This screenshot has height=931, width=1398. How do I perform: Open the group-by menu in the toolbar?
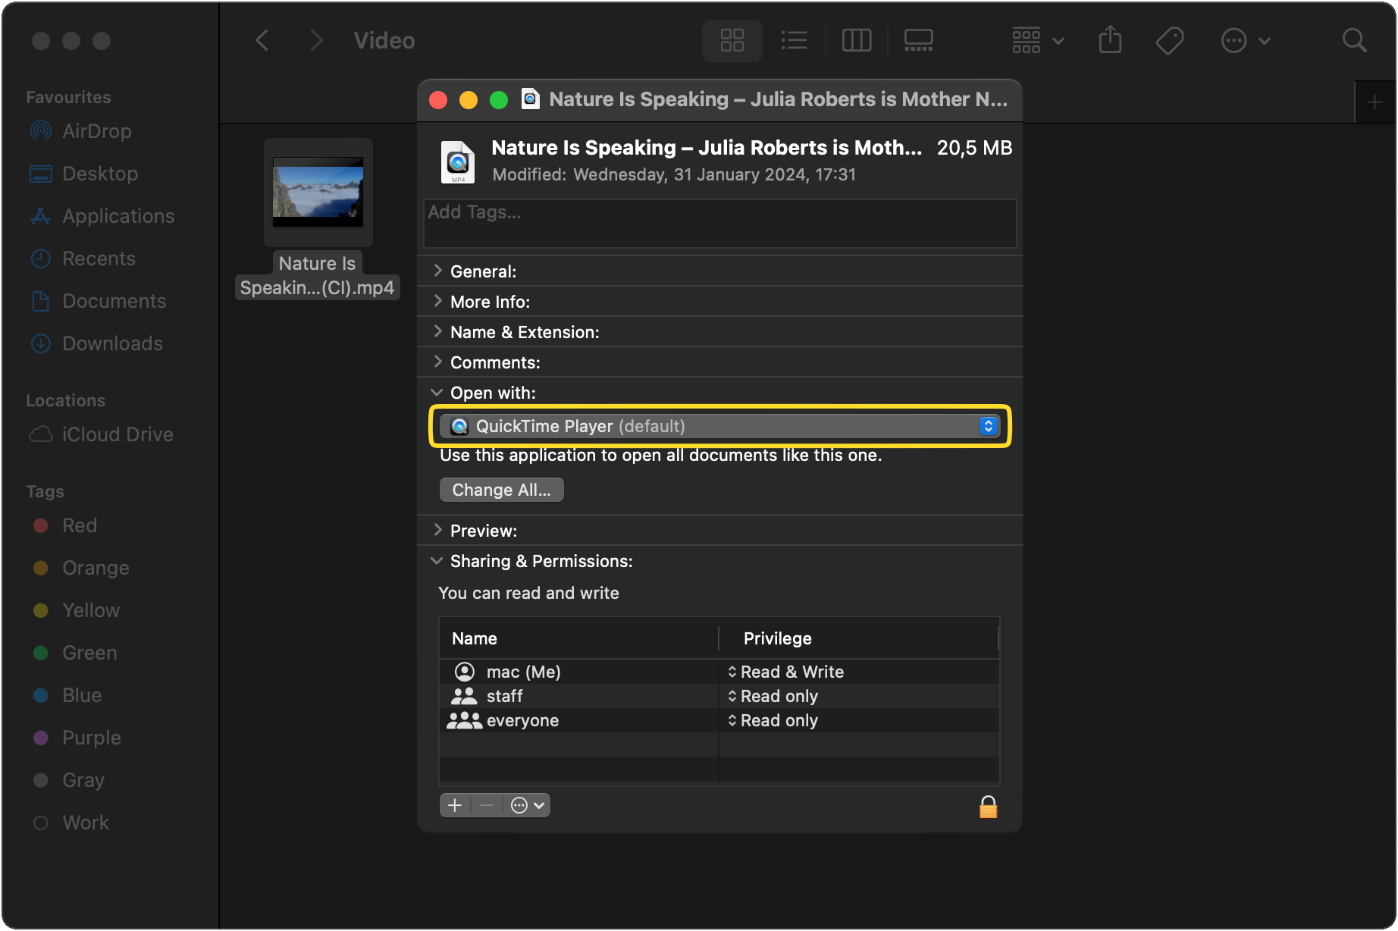pos(1036,40)
